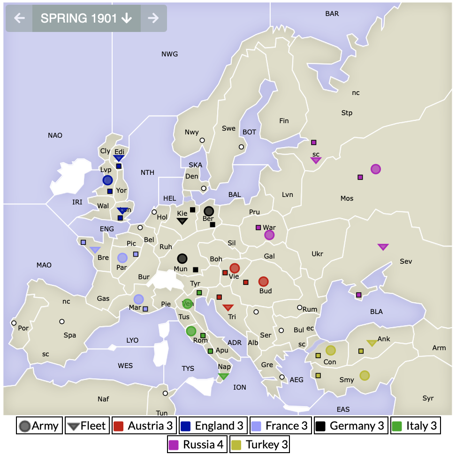Image resolution: width=456 pixels, height=455 pixels.
Task: Click the Fleet legend key
Action: pos(87,425)
